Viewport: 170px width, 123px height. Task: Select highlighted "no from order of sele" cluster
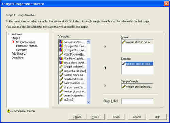click(139, 64)
